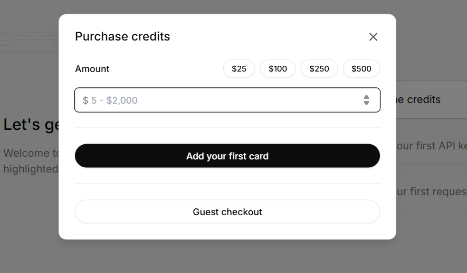Image resolution: width=467 pixels, height=273 pixels.
Task: Click the divider line above Guest checkout
Action: (x=227, y=184)
